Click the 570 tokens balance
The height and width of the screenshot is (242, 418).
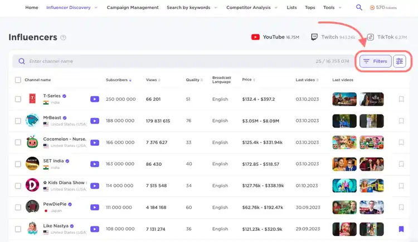click(386, 7)
